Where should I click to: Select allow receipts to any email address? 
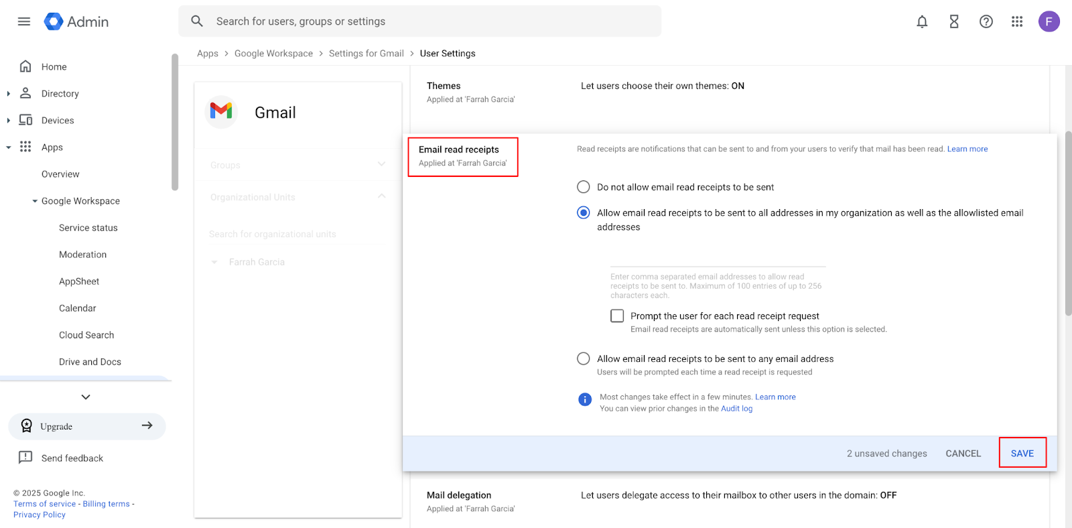click(584, 358)
